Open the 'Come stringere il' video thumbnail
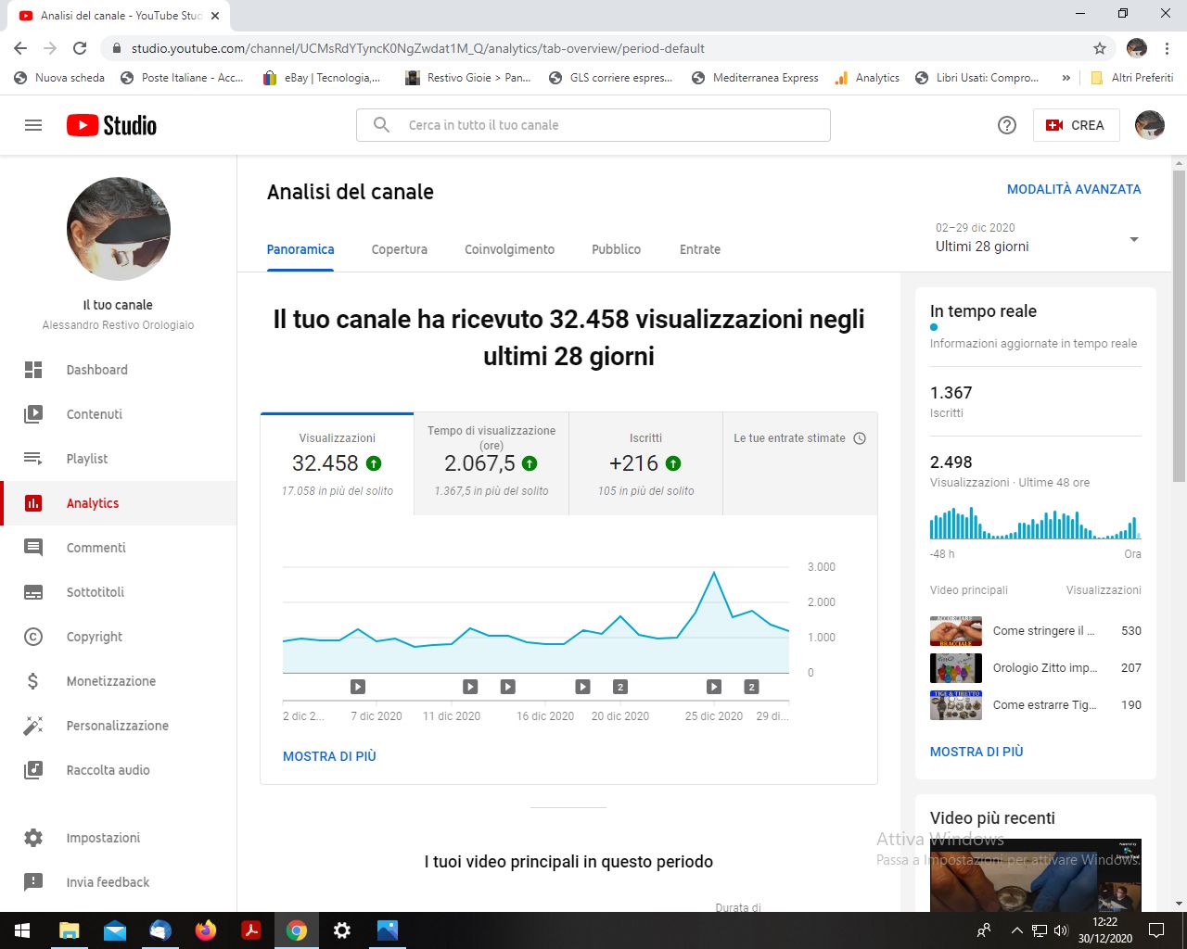Image resolution: width=1187 pixels, height=949 pixels. (x=956, y=631)
